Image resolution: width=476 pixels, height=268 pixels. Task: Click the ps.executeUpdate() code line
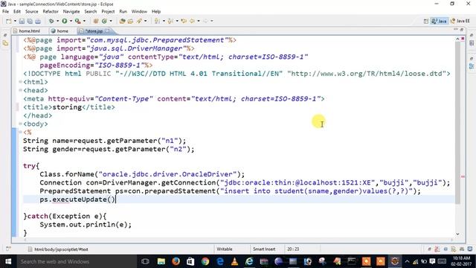coord(77,200)
